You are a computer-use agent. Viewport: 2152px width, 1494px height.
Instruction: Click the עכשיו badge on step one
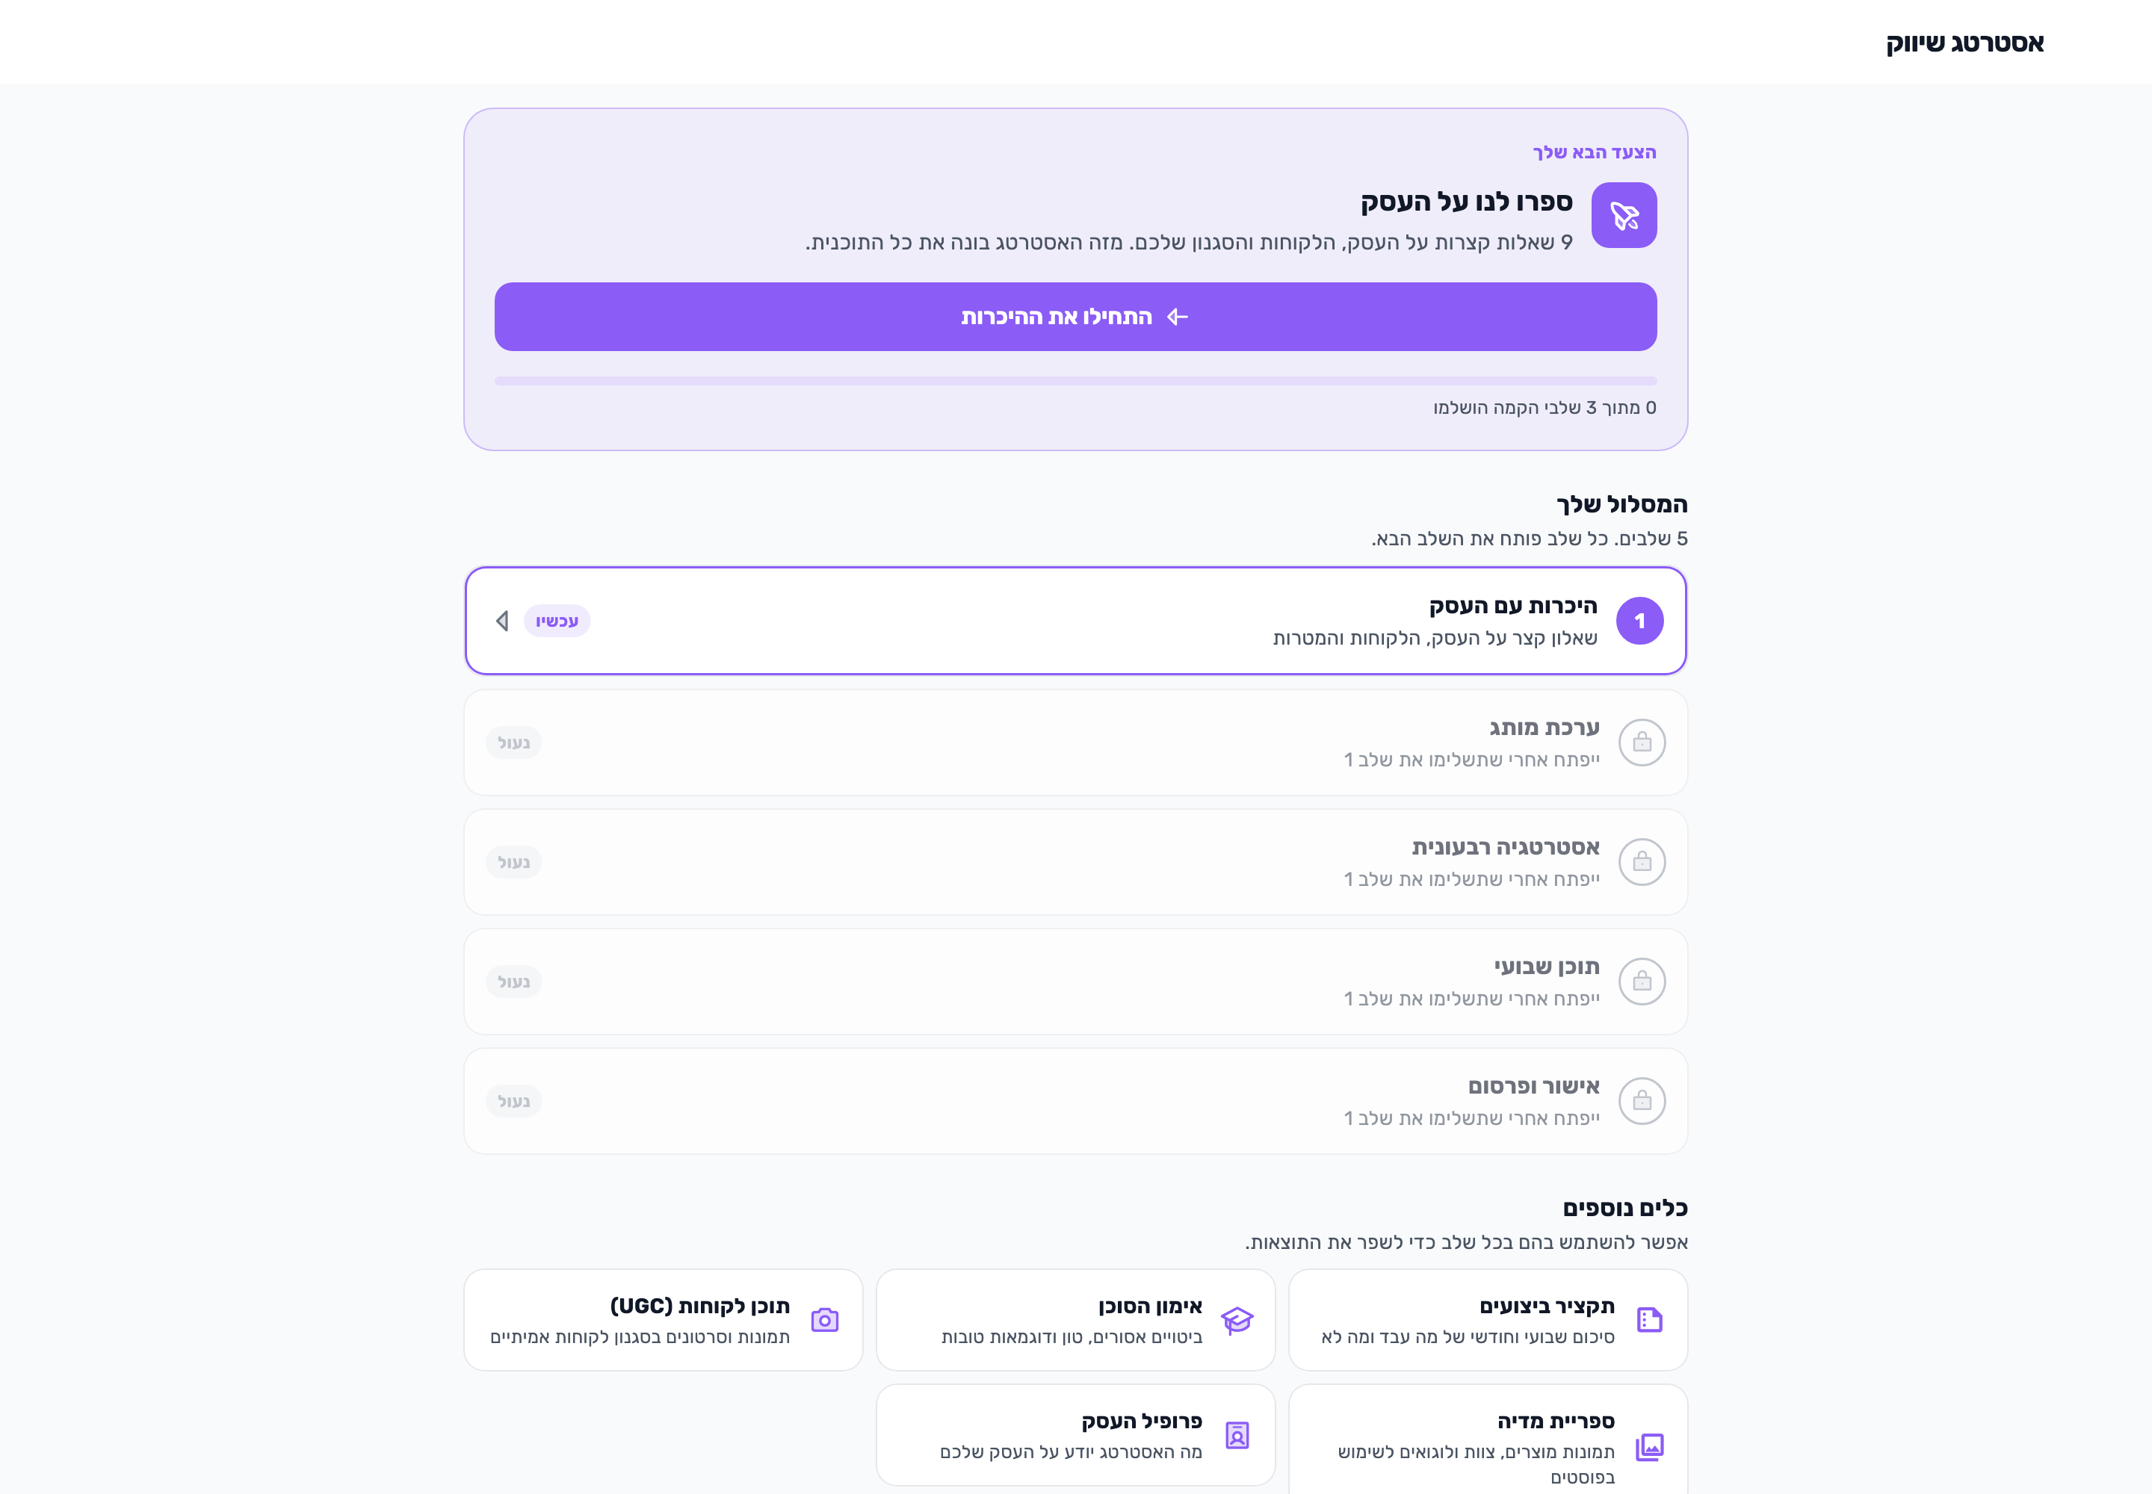click(x=556, y=621)
